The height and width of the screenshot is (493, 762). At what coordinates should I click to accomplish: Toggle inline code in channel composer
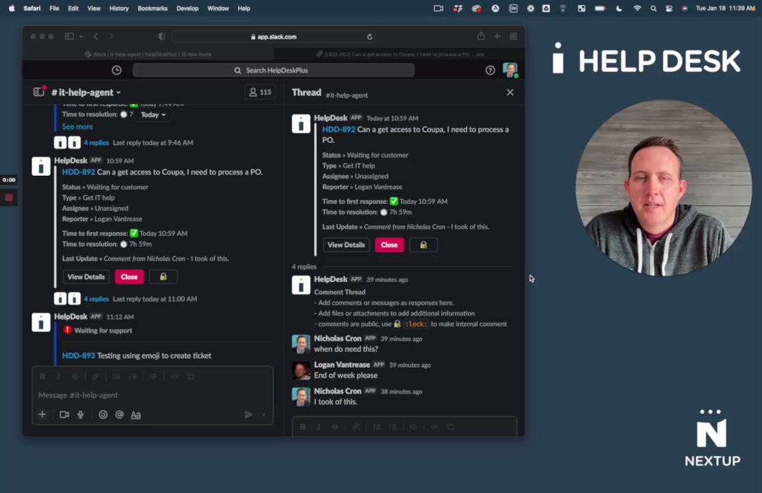(174, 376)
